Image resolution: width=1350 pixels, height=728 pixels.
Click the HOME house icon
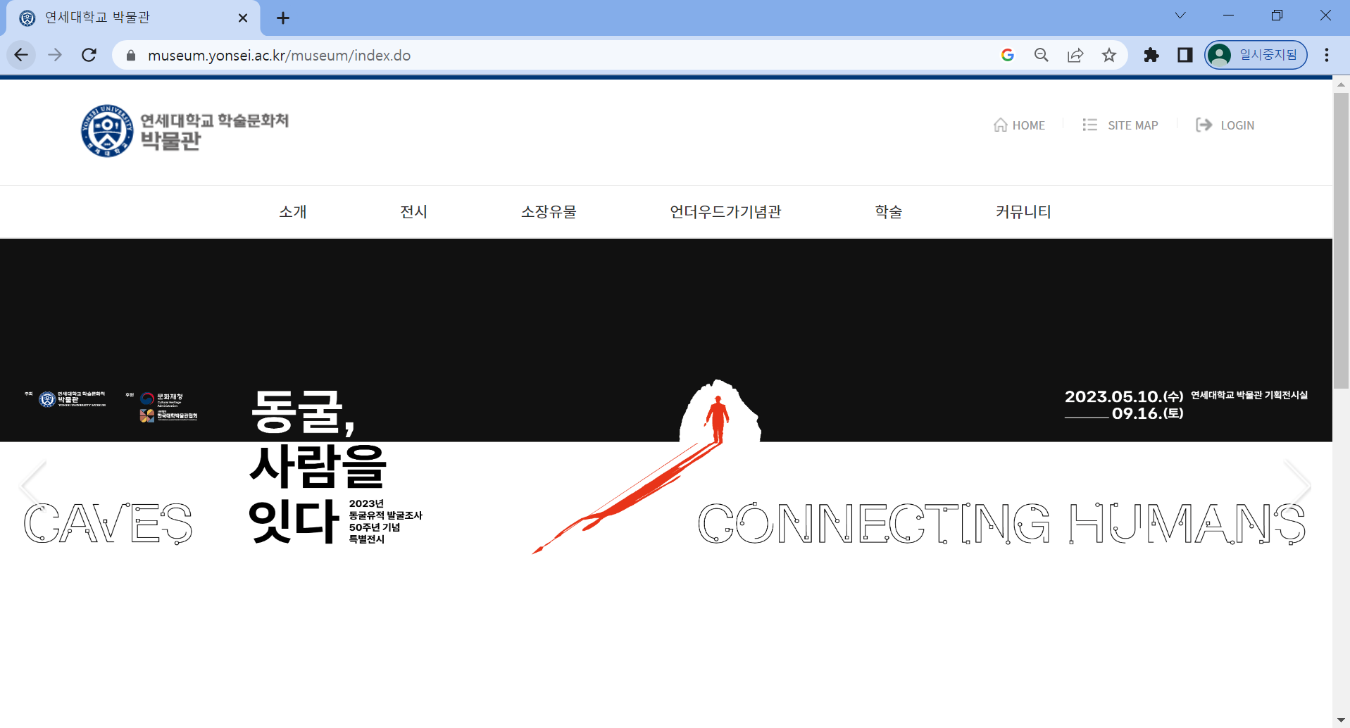click(1000, 125)
